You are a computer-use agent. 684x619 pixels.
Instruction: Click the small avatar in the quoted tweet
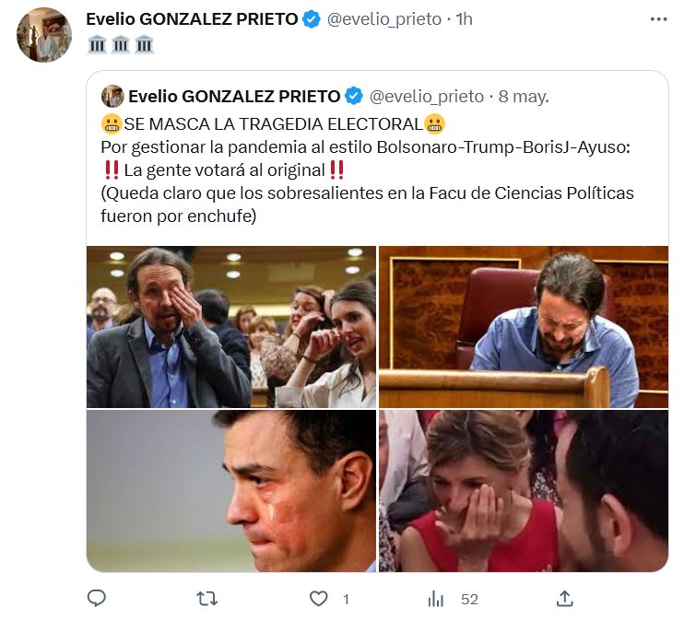112,96
